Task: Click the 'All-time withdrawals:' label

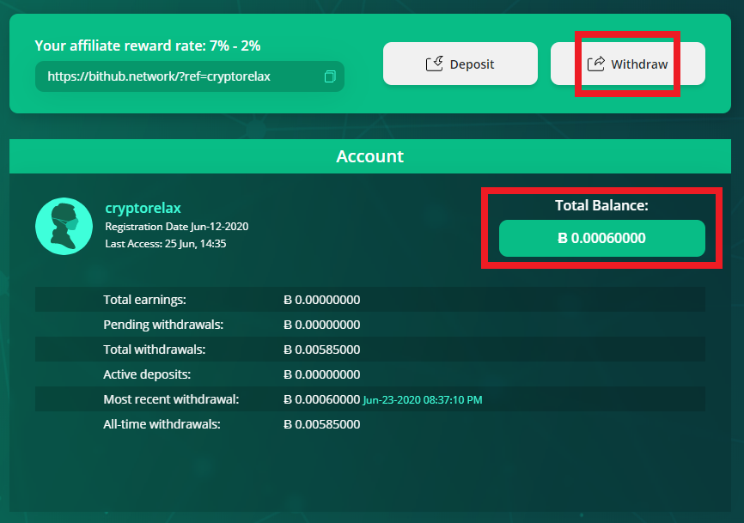Action: click(x=162, y=424)
